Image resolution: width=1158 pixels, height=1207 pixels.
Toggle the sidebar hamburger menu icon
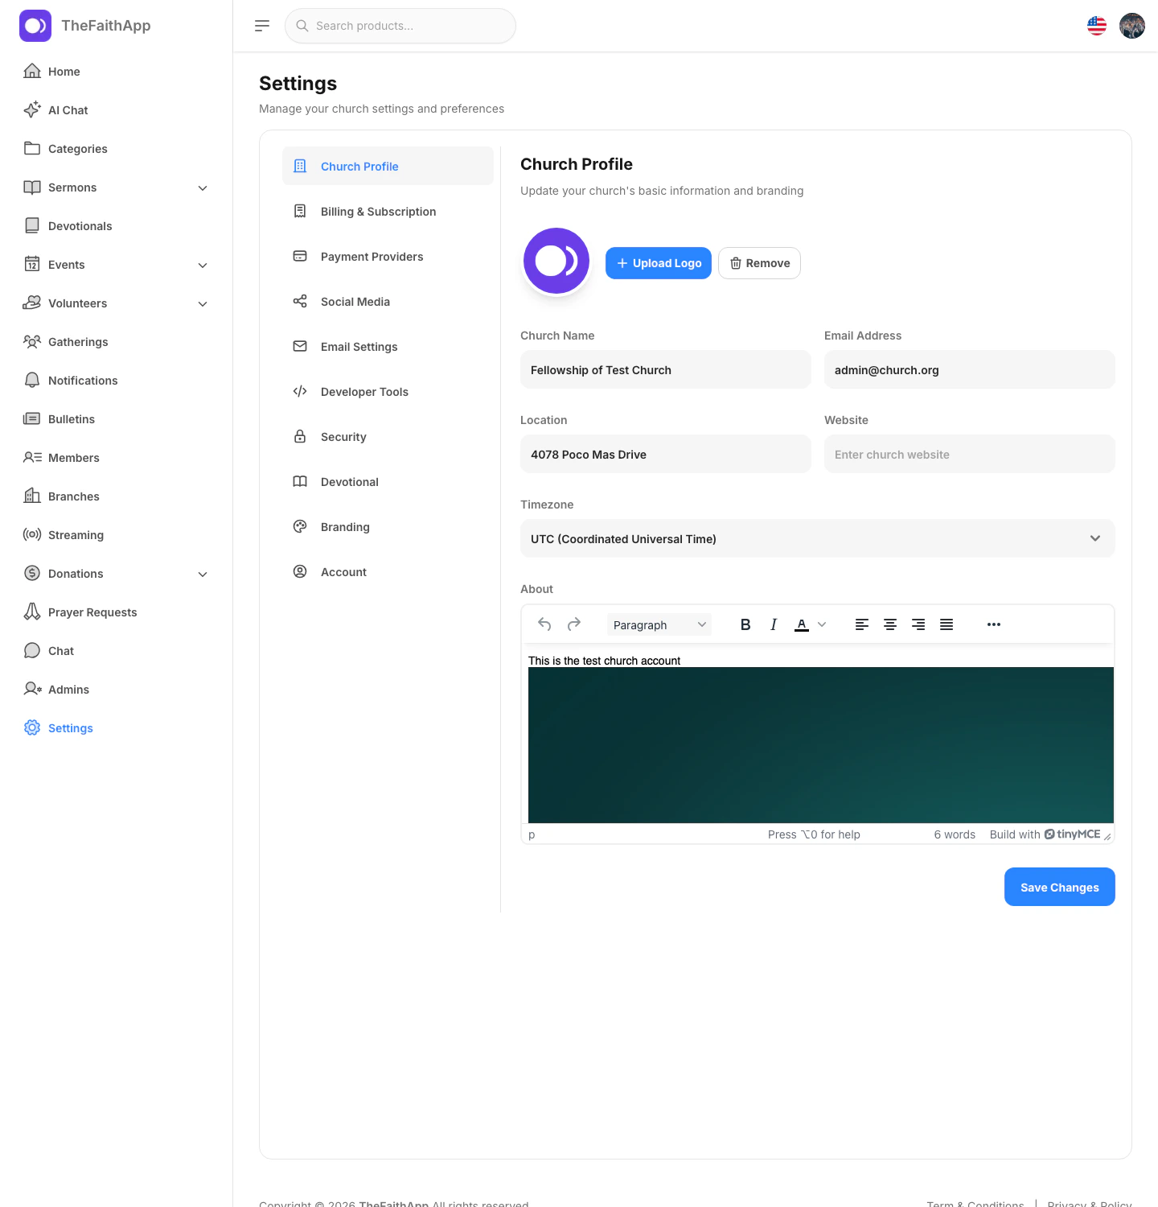click(x=262, y=26)
